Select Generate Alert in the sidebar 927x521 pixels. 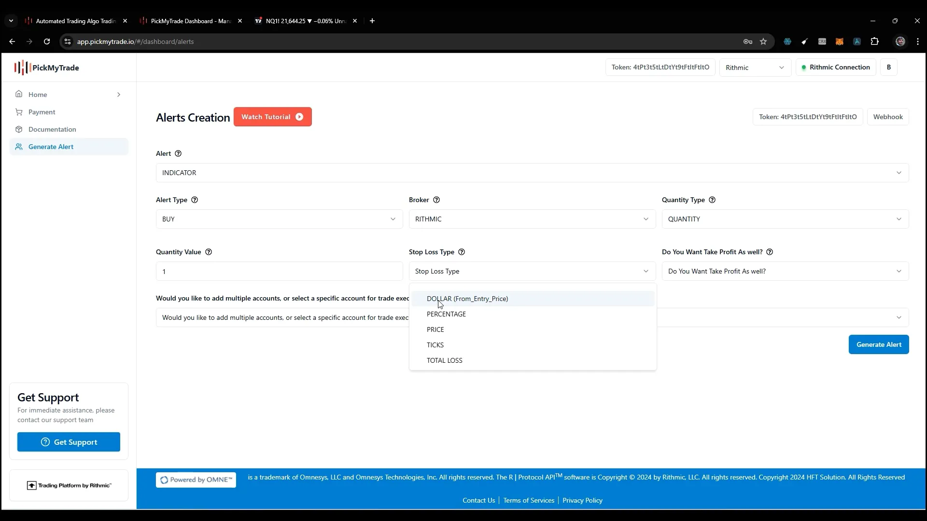[x=69, y=147]
